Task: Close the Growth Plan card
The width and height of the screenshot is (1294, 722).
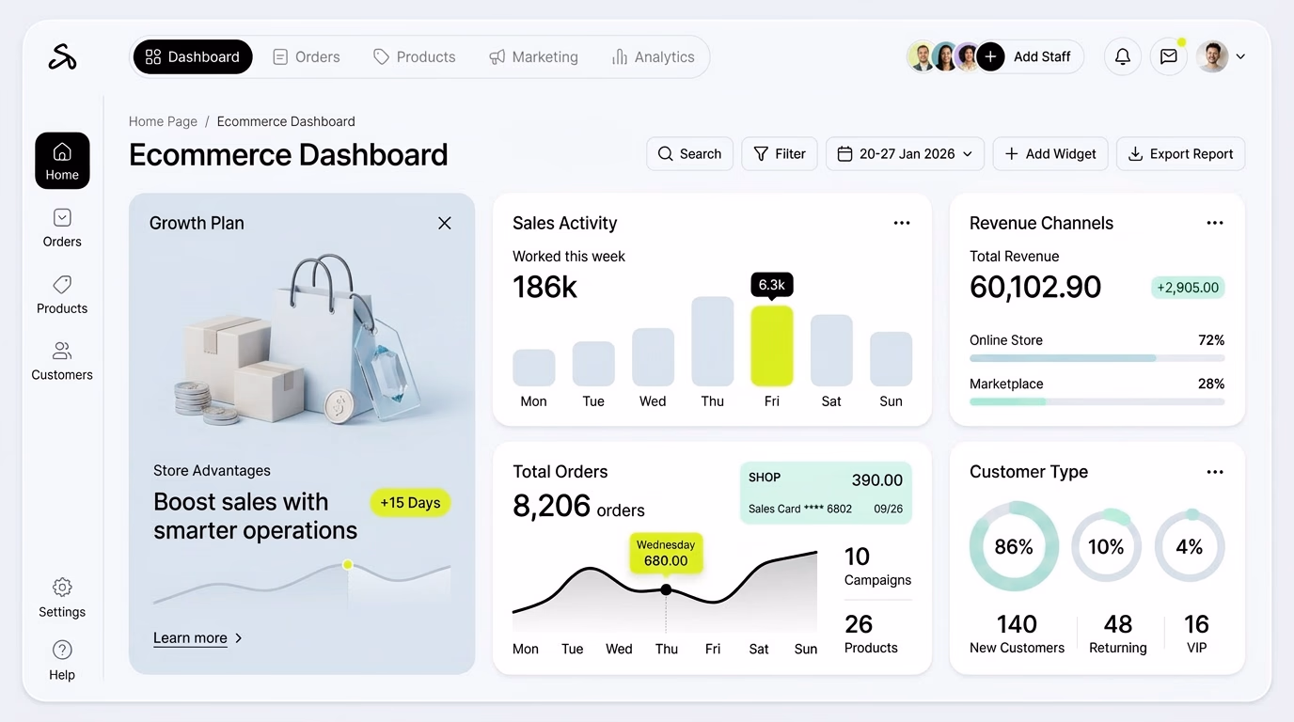Action: pos(445,223)
